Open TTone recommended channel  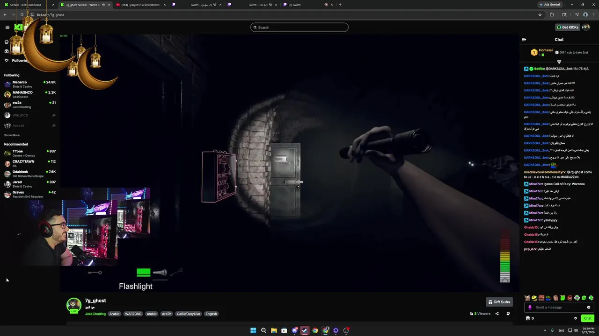(30, 154)
